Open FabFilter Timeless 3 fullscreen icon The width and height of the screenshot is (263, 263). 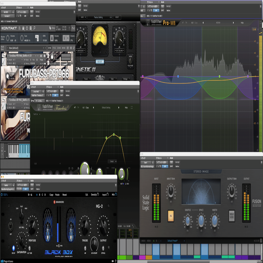click(x=132, y=108)
